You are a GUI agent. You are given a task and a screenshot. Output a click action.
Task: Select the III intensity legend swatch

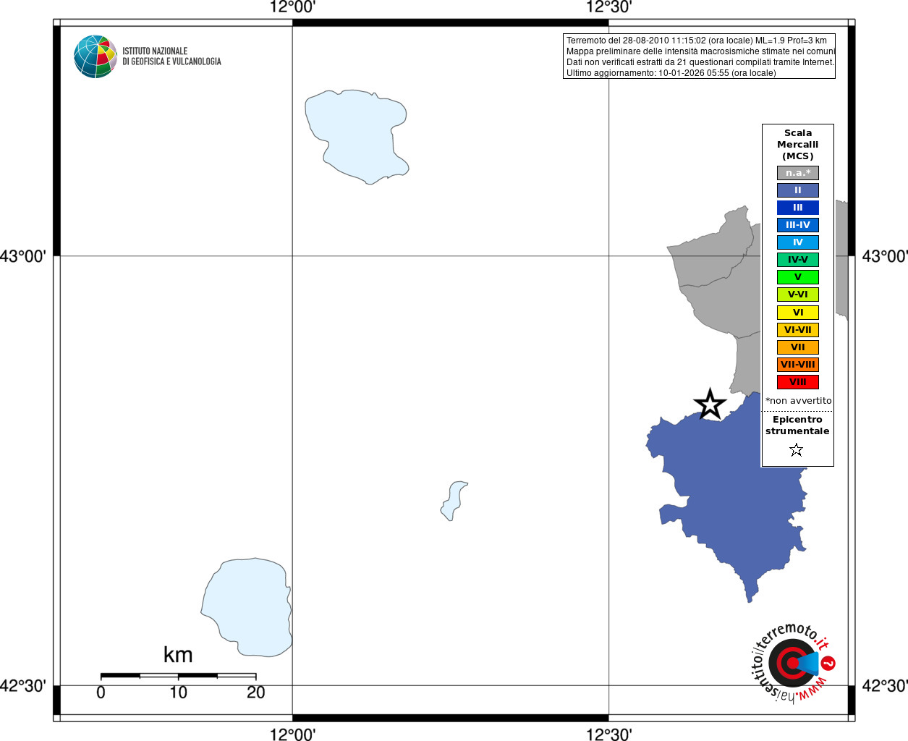pyautogui.click(x=798, y=208)
